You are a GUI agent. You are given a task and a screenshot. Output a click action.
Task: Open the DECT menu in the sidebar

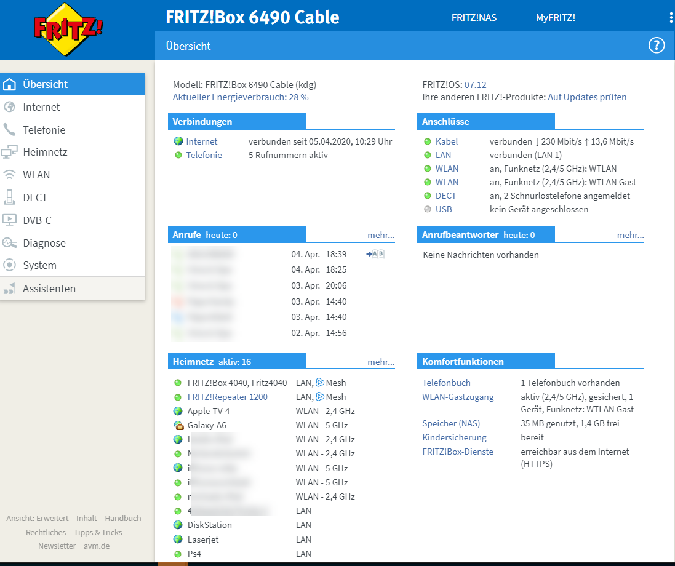73,197
